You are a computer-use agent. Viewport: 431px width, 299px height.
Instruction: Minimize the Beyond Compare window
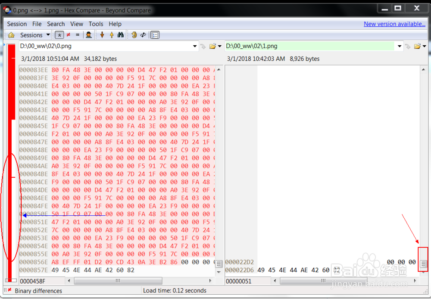tap(385, 8)
